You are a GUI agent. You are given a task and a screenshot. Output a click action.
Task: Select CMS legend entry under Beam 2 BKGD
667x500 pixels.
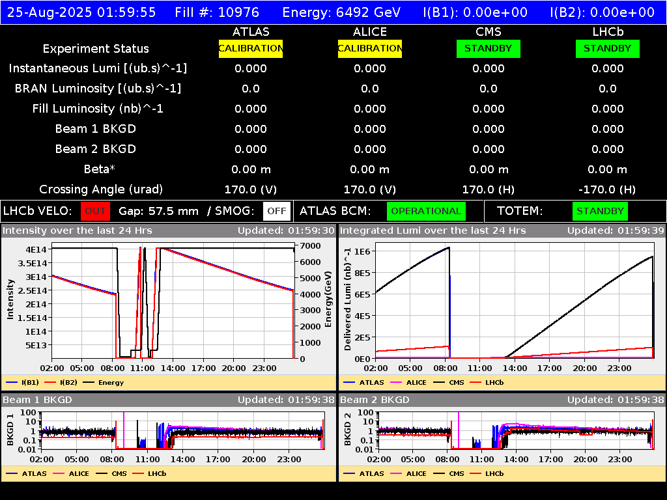pos(449,473)
